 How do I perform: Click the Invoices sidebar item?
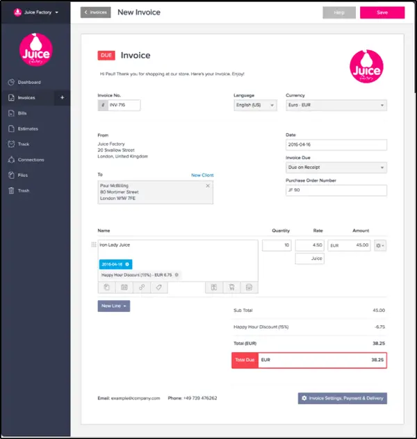click(26, 98)
